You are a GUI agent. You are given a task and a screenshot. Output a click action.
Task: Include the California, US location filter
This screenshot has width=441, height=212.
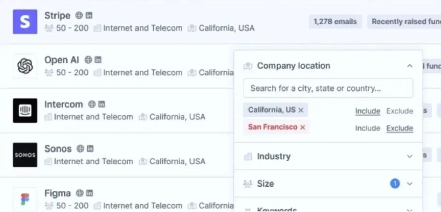click(x=368, y=111)
